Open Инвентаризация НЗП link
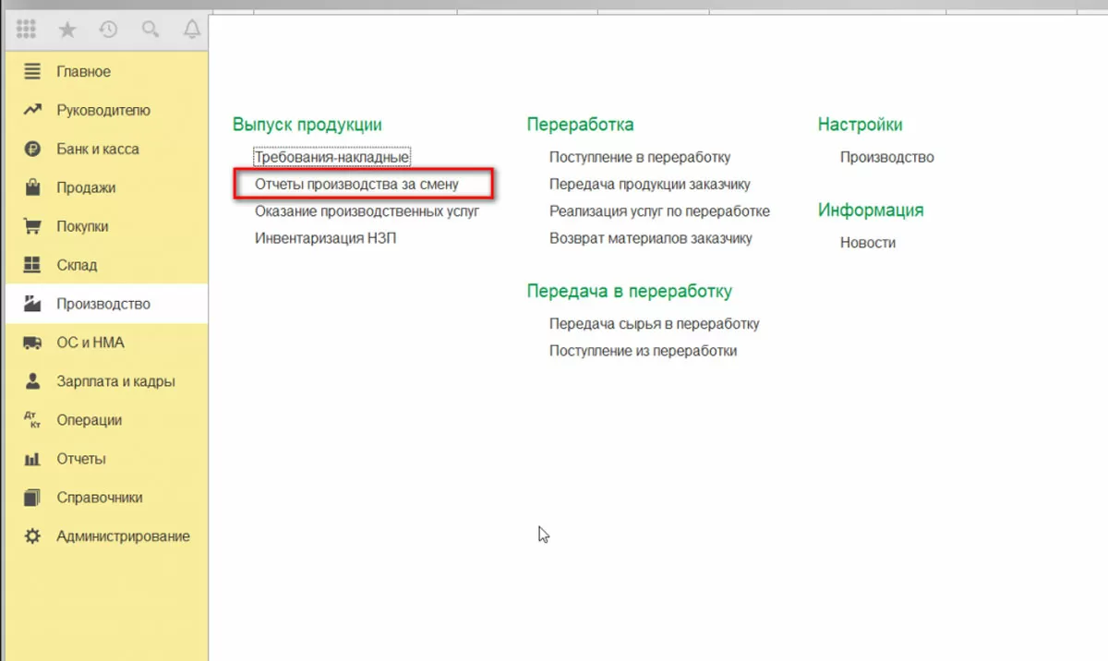Screen dimensions: 1108x661 tap(326, 238)
